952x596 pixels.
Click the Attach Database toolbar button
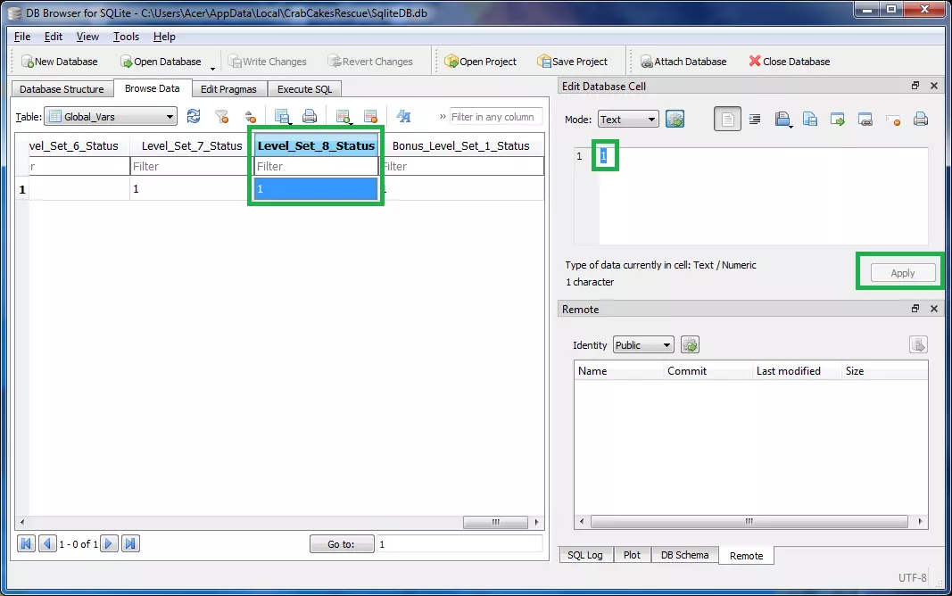pyautogui.click(x=683, y=62)
